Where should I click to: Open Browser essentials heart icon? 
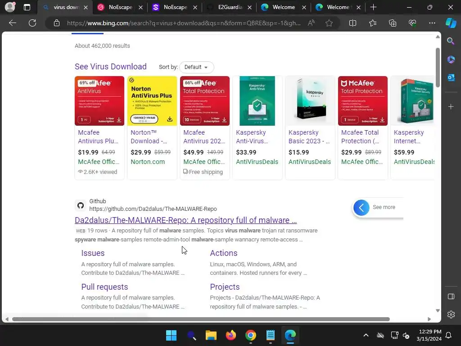click(412, 23)
